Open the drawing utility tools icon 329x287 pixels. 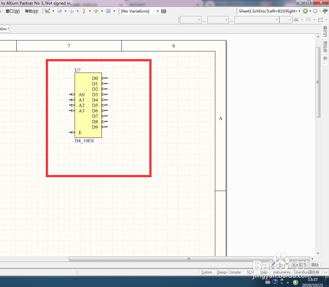pos(47,11)
